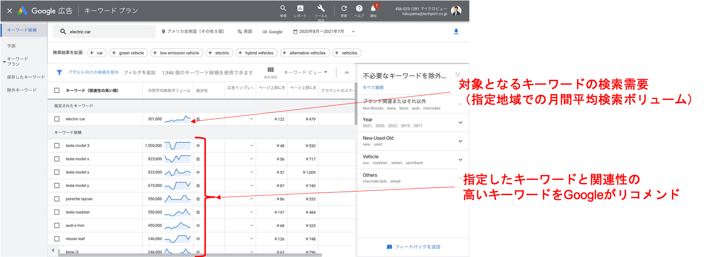Image resolution: width=725 pixels, height=257 pixels.
Task: Open the date range dropdown 2020年8月〜2021年7月
Action: coord(324,32)
